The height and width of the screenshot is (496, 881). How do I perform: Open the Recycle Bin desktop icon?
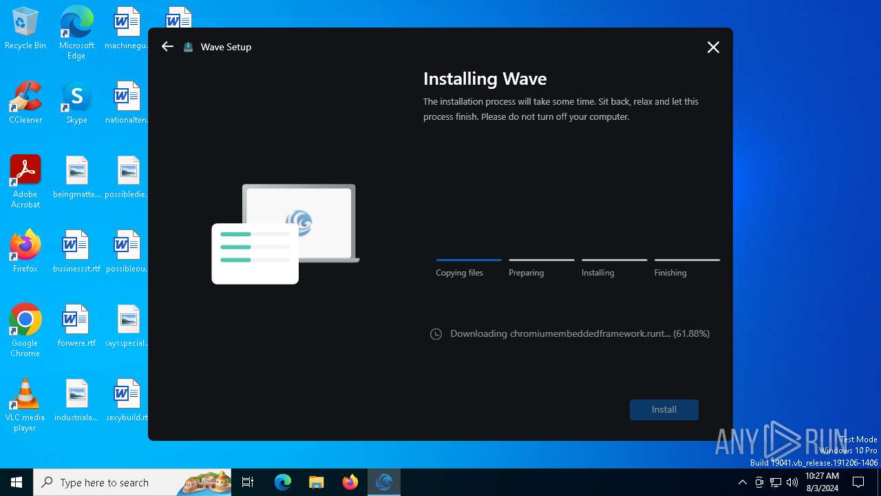25,29
